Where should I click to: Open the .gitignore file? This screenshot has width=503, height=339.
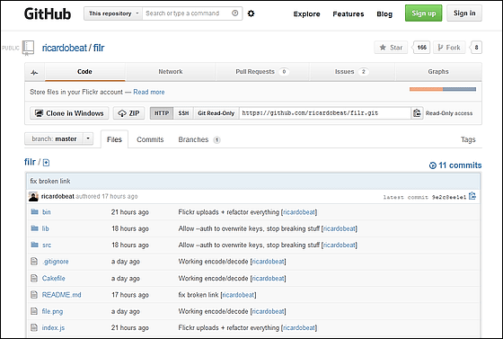pyautogui.click(x=55, y=262)
